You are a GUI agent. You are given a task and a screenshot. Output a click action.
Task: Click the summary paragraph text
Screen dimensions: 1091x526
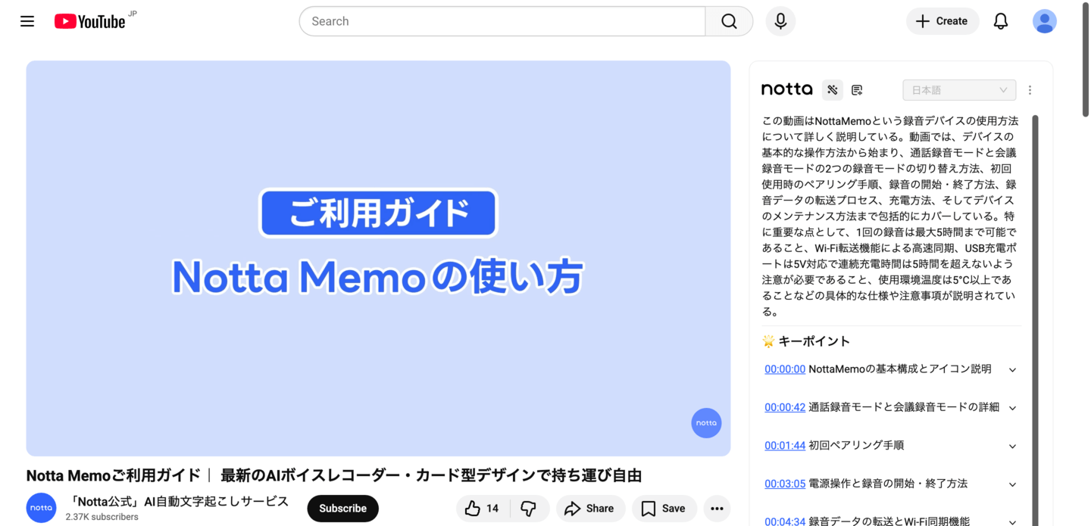point(890,216)
